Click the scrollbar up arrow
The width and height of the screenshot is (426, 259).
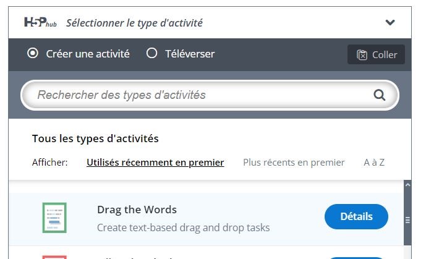coord(407,185)
